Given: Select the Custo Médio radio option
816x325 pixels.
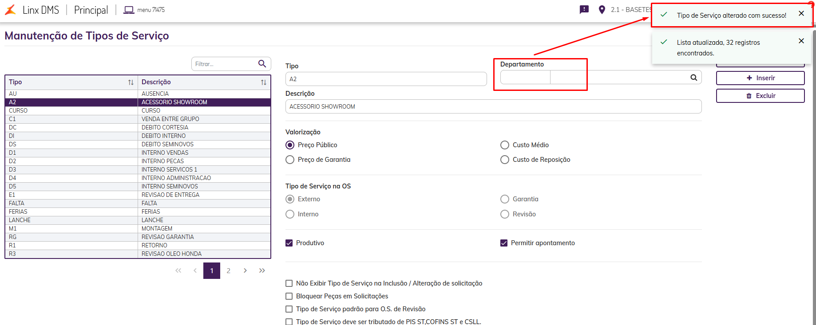Looking at the screenshot, I should point(505,145).
